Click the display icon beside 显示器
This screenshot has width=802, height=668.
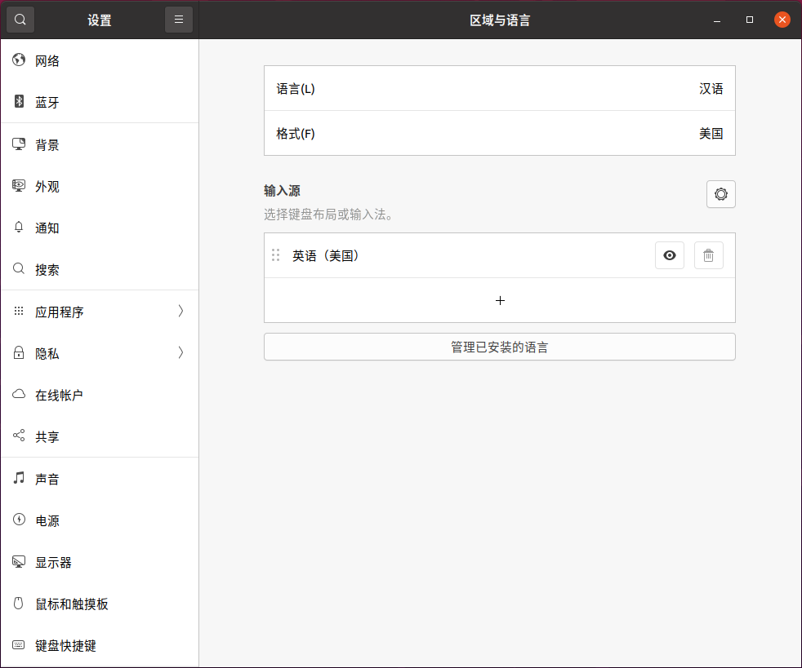tap(19, 562)
